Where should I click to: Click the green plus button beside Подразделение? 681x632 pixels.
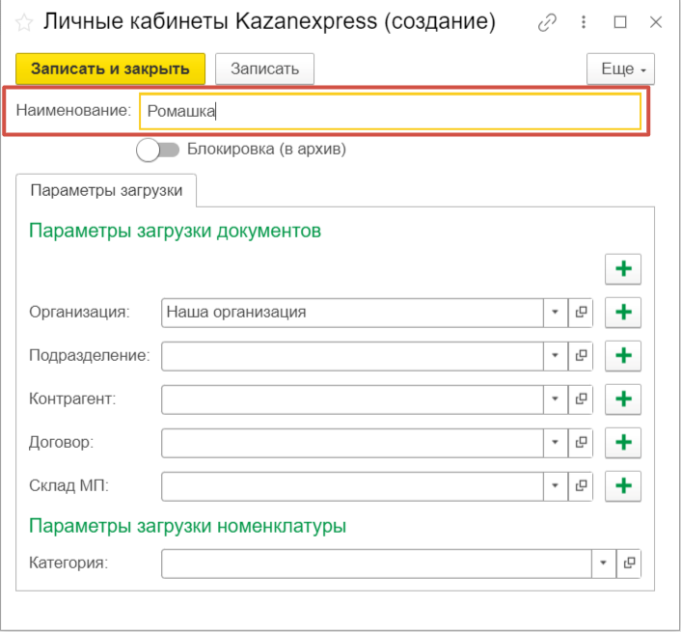(623, 356)
